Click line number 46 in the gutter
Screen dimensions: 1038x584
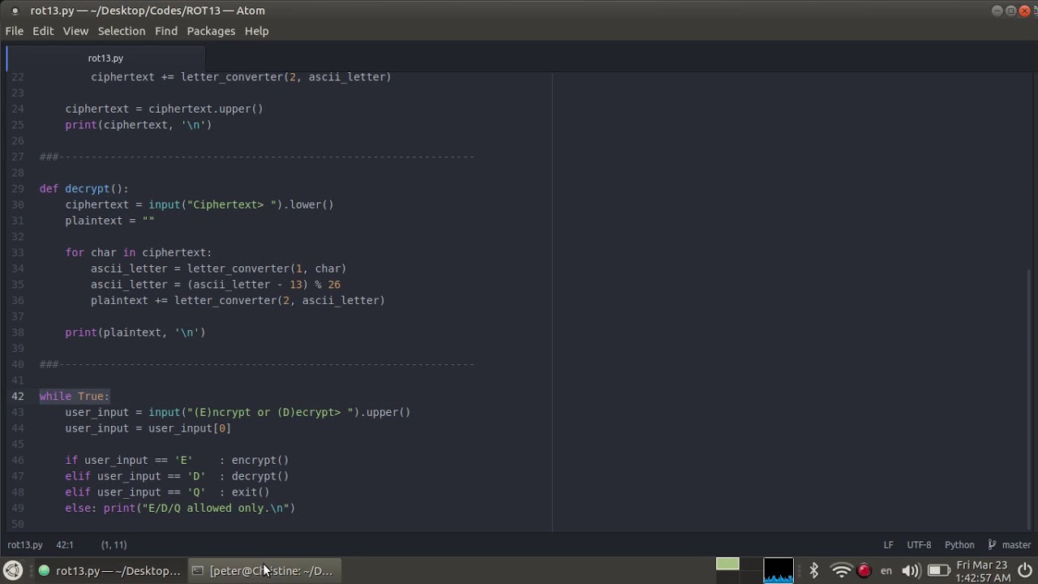click(18, 460)
